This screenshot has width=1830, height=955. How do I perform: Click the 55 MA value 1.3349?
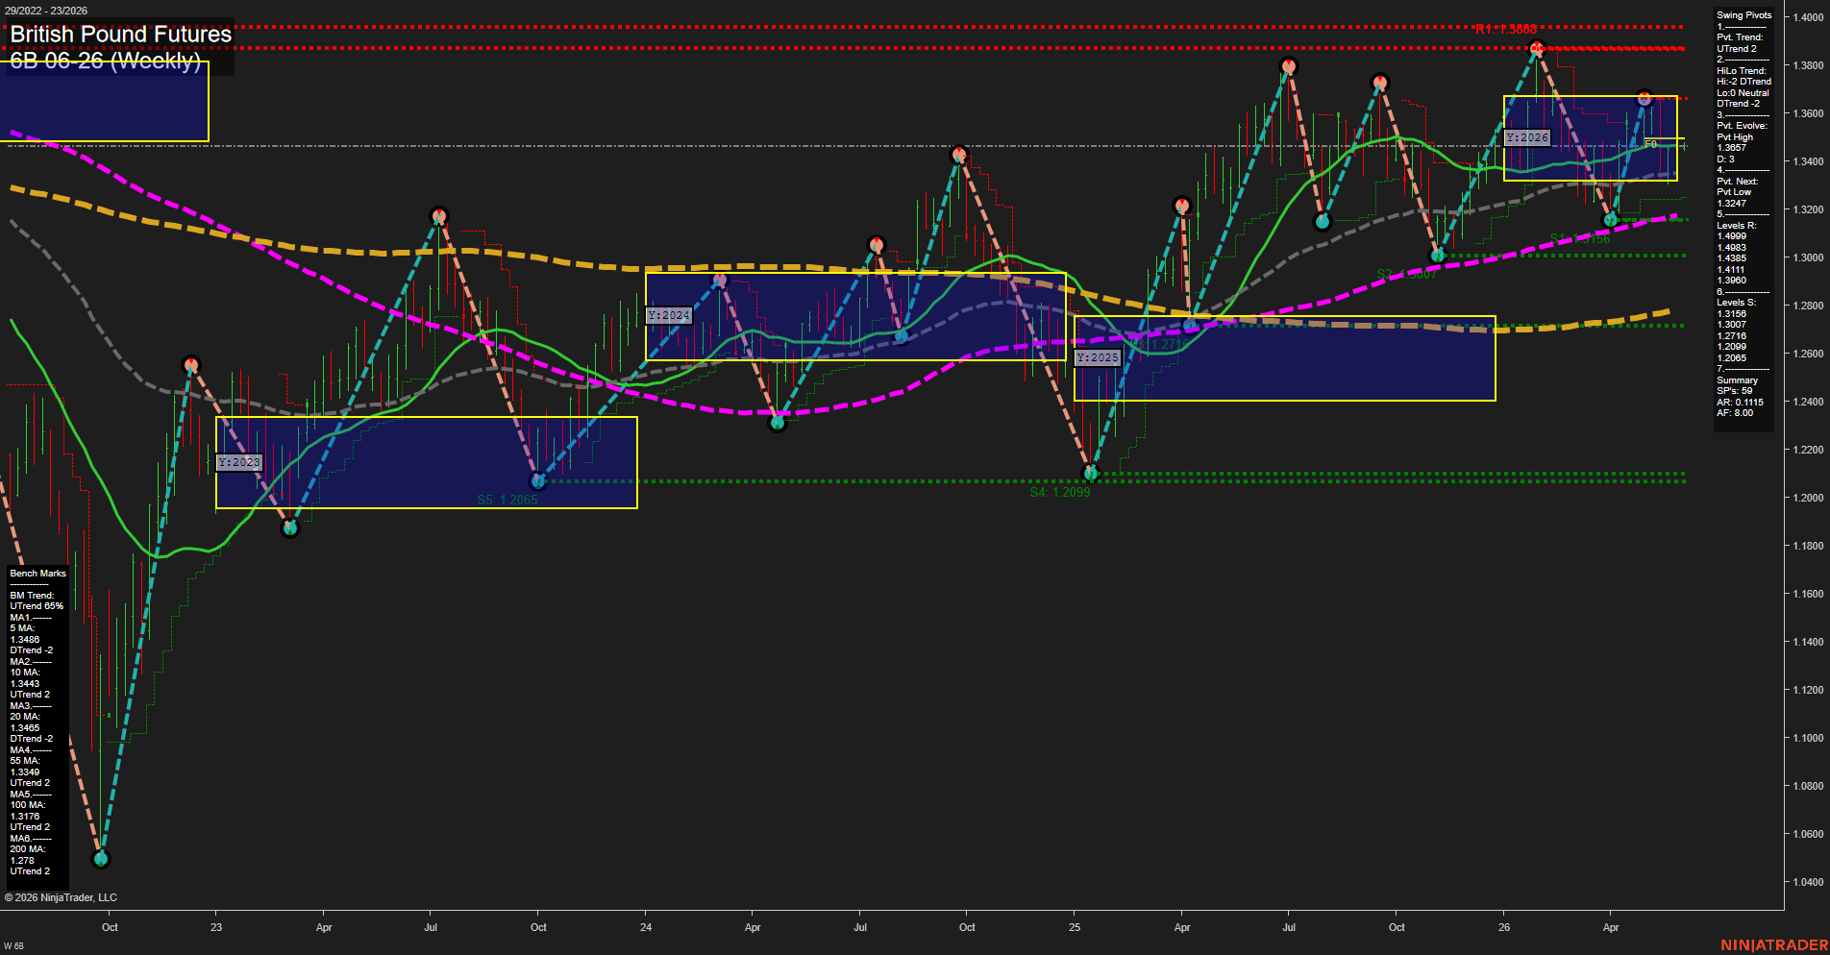[25, 772]
